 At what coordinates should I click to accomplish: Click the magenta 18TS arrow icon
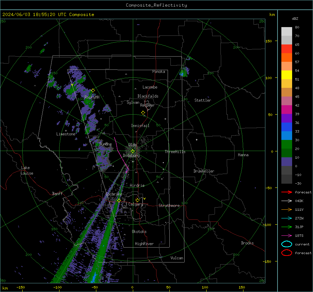tap(287, 236)
